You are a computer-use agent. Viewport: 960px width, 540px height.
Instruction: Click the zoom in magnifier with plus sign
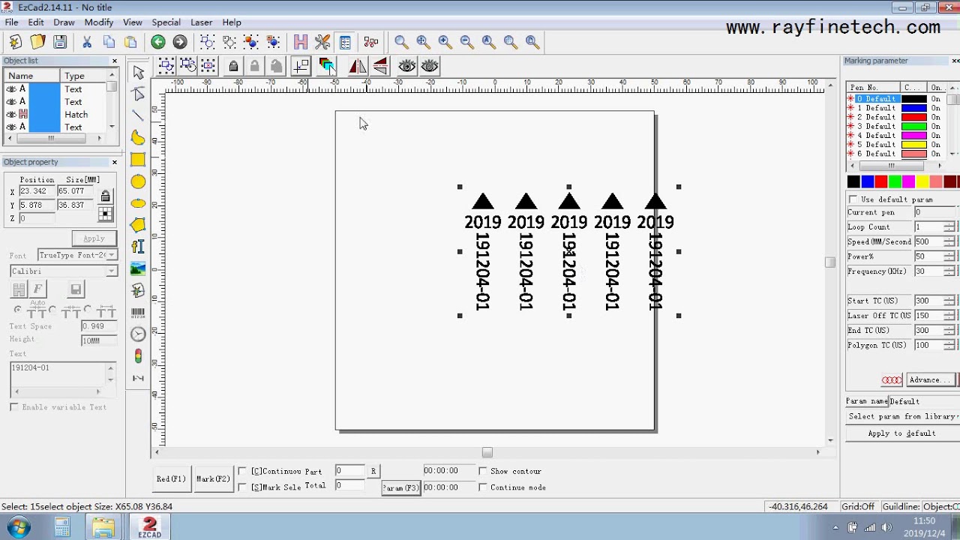445,42
